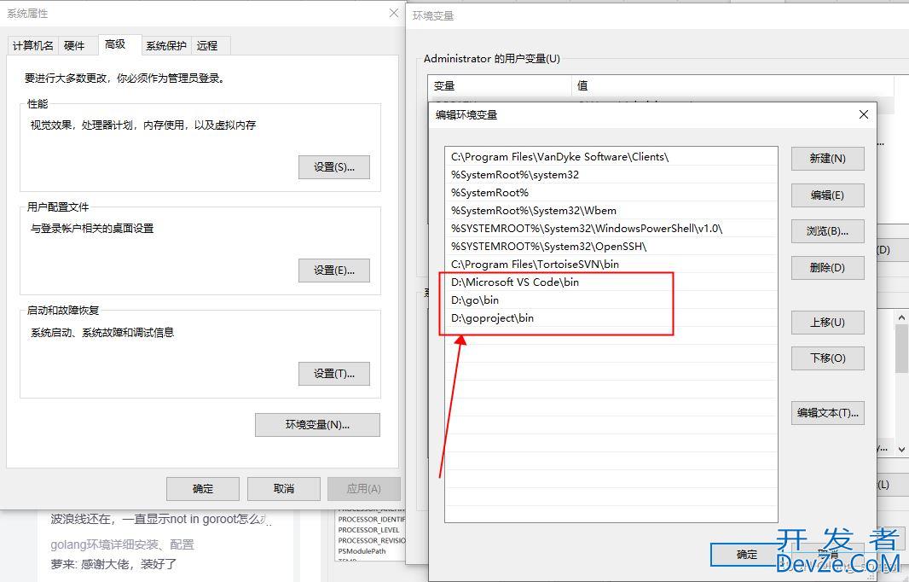Click 浏览(B)... button

point(827,231)
